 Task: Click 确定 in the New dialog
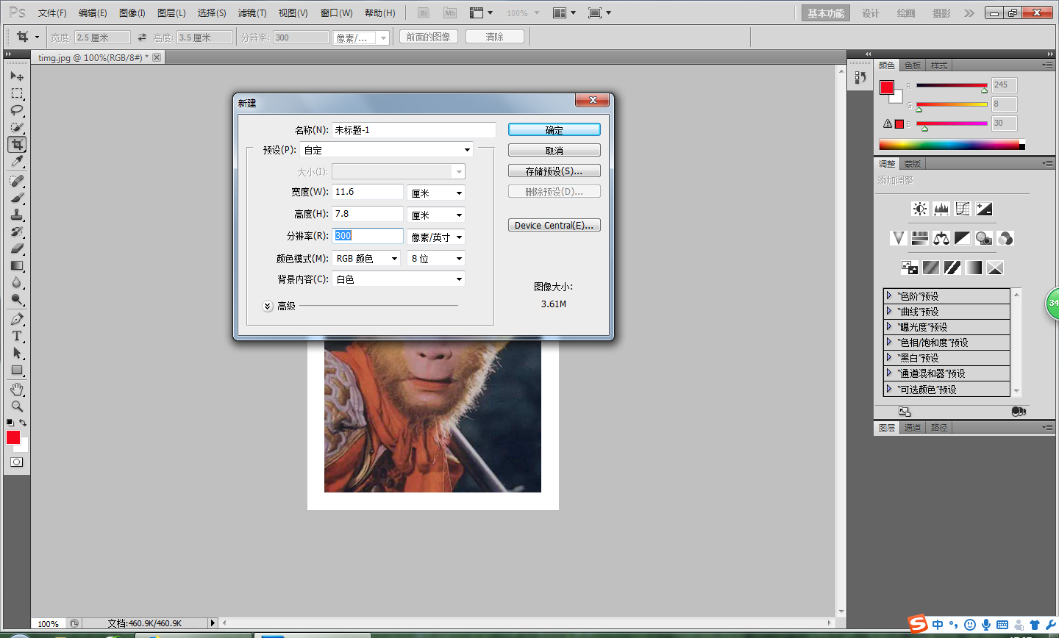coord(555,129)
